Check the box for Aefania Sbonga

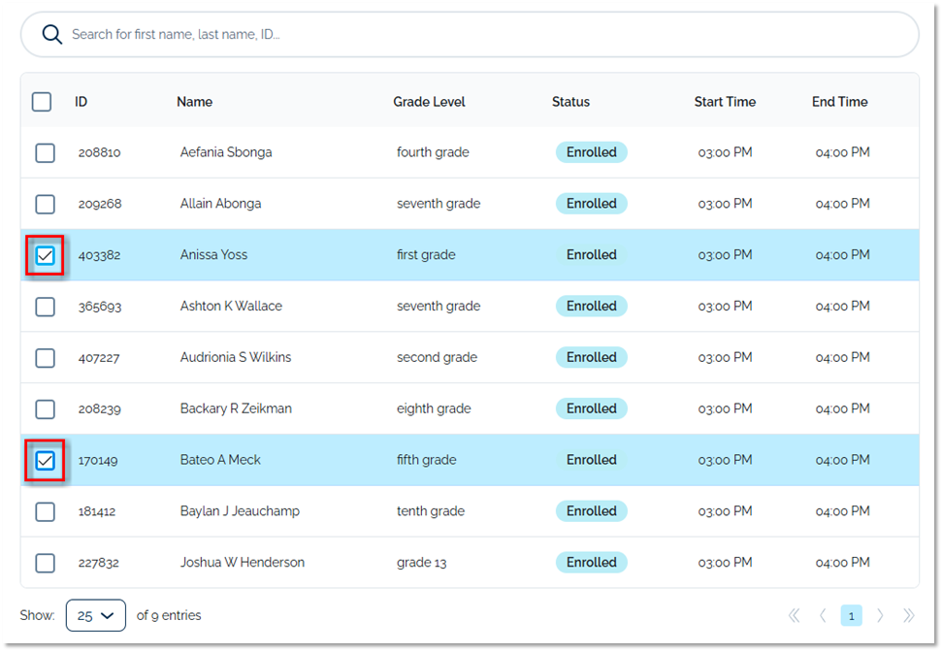[x=45, y=152]
